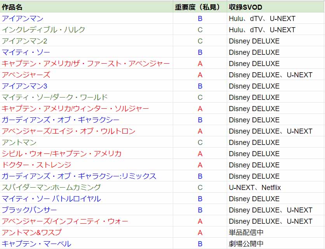Image resolution: width=325 pixels, height=249 pixels.
Task: Click the title cell アントマン
Action: 87,142
